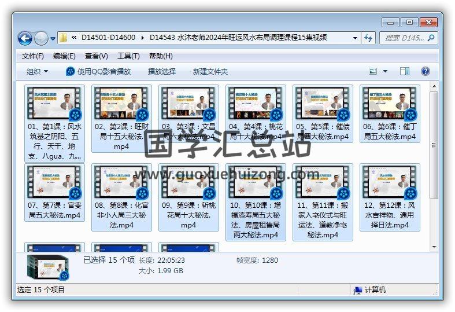Refresh the folder view
This screenshot has width=455, height=312.
(x=368, y=38)
